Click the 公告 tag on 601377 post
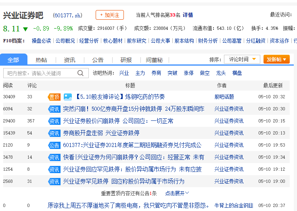 54,145
